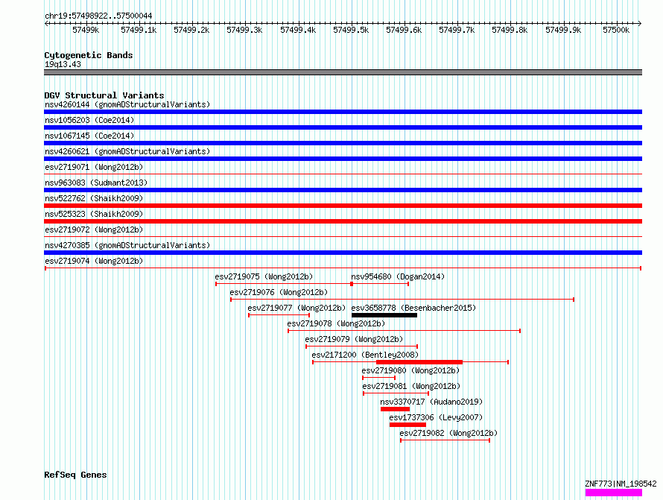The width and height of the screenshot is (663, 500).
Task: Select the nsv1056203 (Coe2014) label
Action: 89,120
